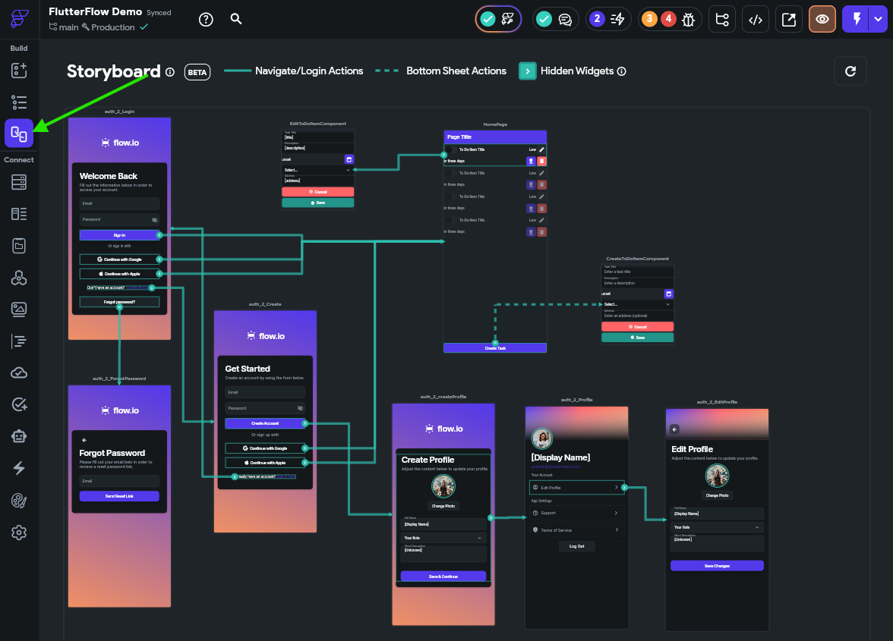The width and height of the screenshot is (893, 641).
Task: Open optimization suggestions with badge 2
Action: tap(607, 19)
